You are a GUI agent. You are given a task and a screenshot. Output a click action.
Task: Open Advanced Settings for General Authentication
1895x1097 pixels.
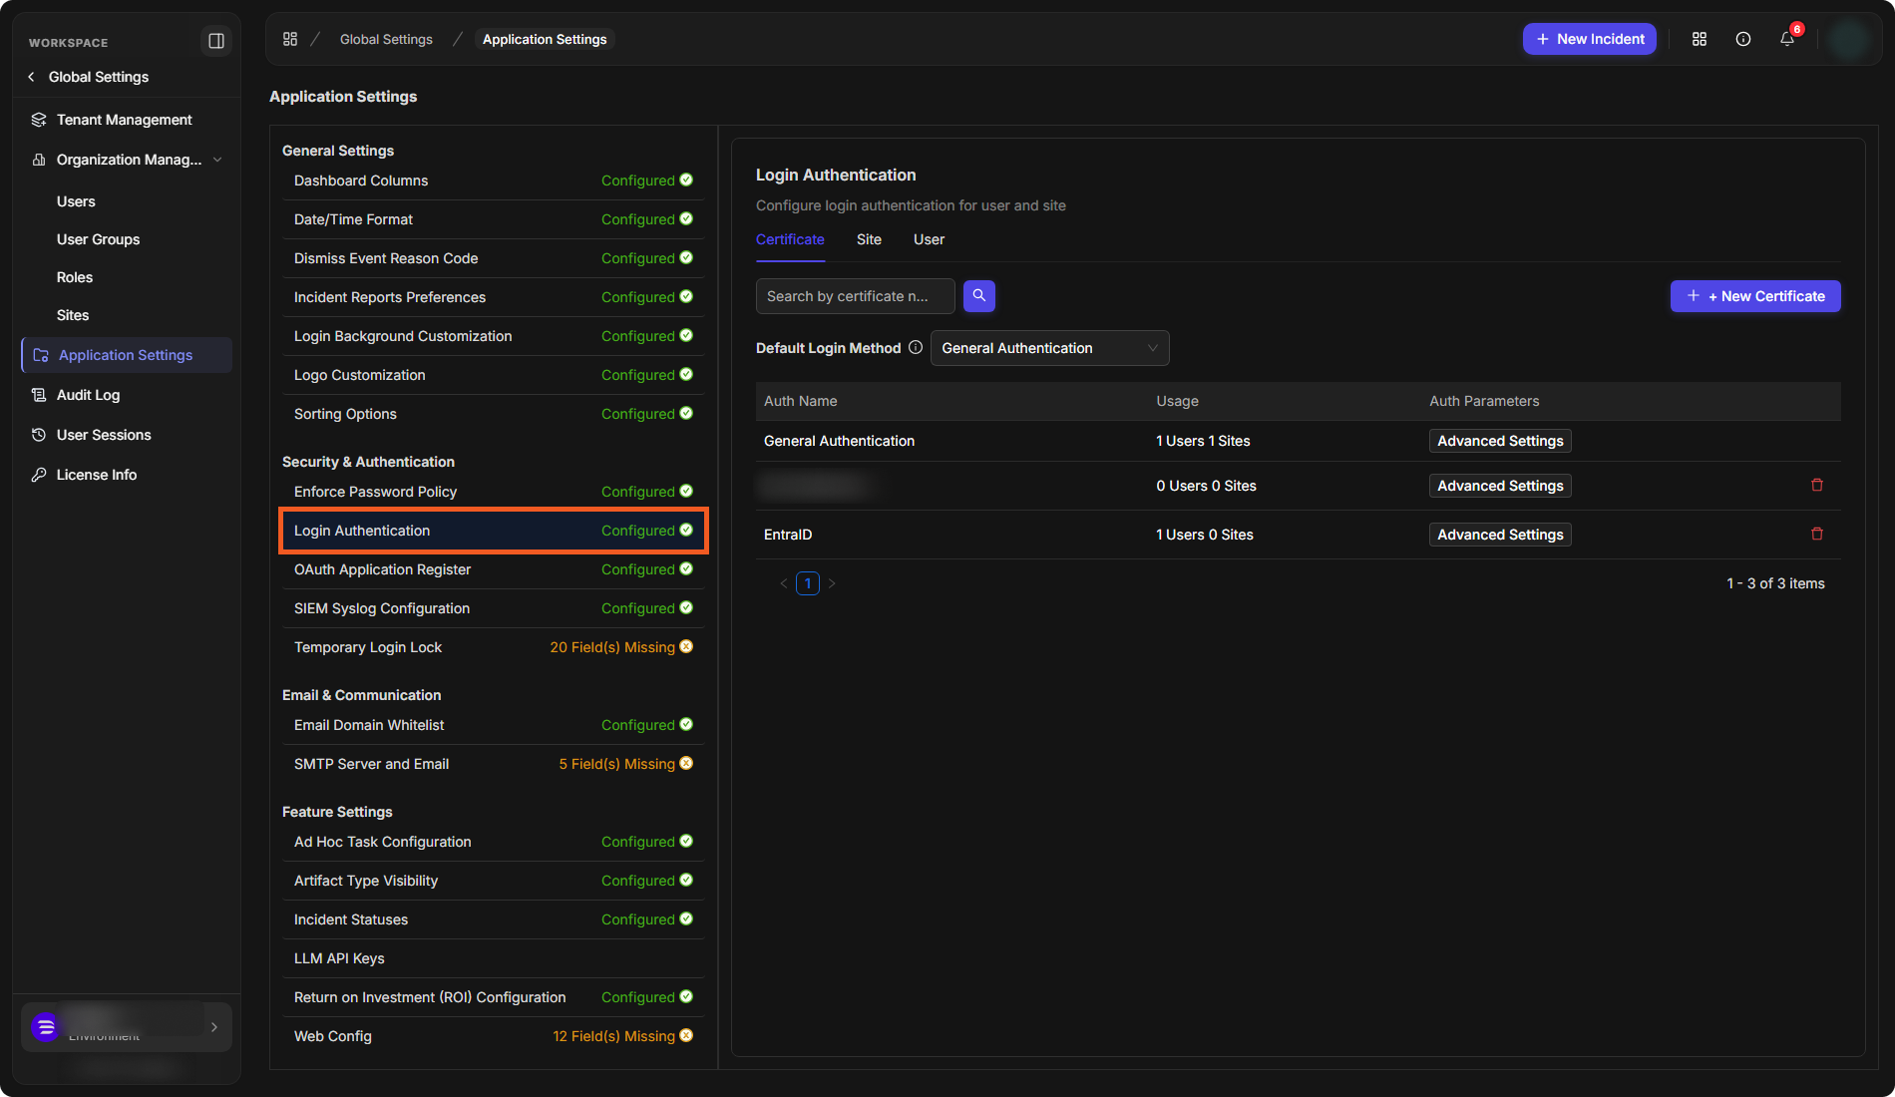coord(1500,441)
